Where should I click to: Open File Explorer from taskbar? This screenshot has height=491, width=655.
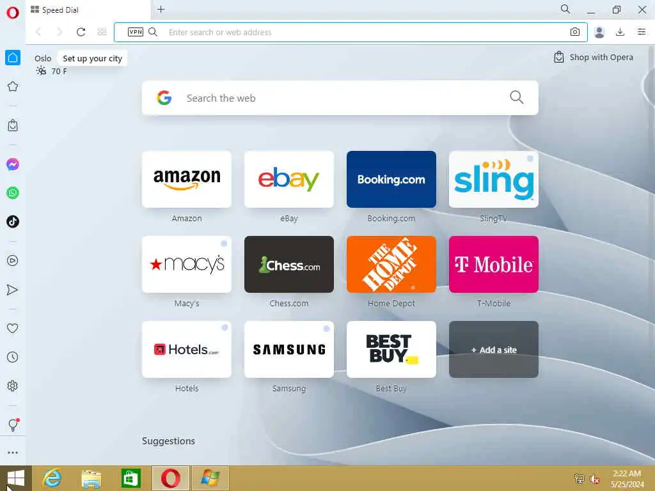91,478
